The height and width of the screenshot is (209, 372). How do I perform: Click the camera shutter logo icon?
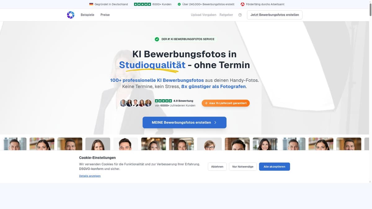pos(71,15)
